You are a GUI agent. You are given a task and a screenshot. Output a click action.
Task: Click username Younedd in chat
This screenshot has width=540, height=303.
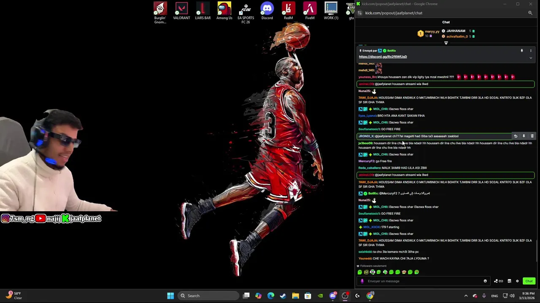point(365,258)
